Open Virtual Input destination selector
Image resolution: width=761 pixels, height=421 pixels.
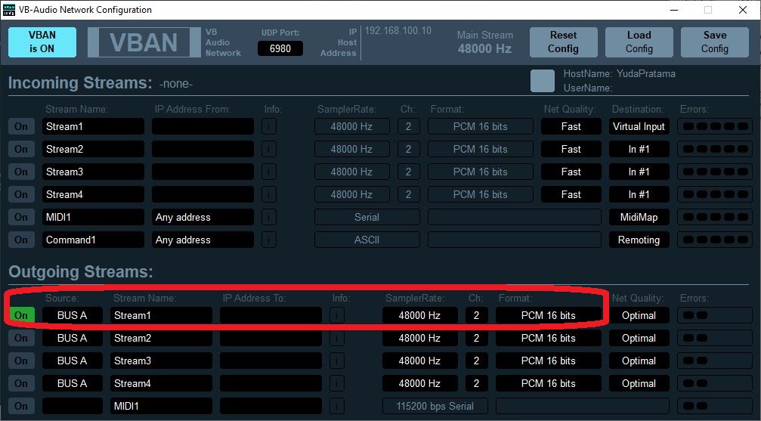click(x=639, y=126)
